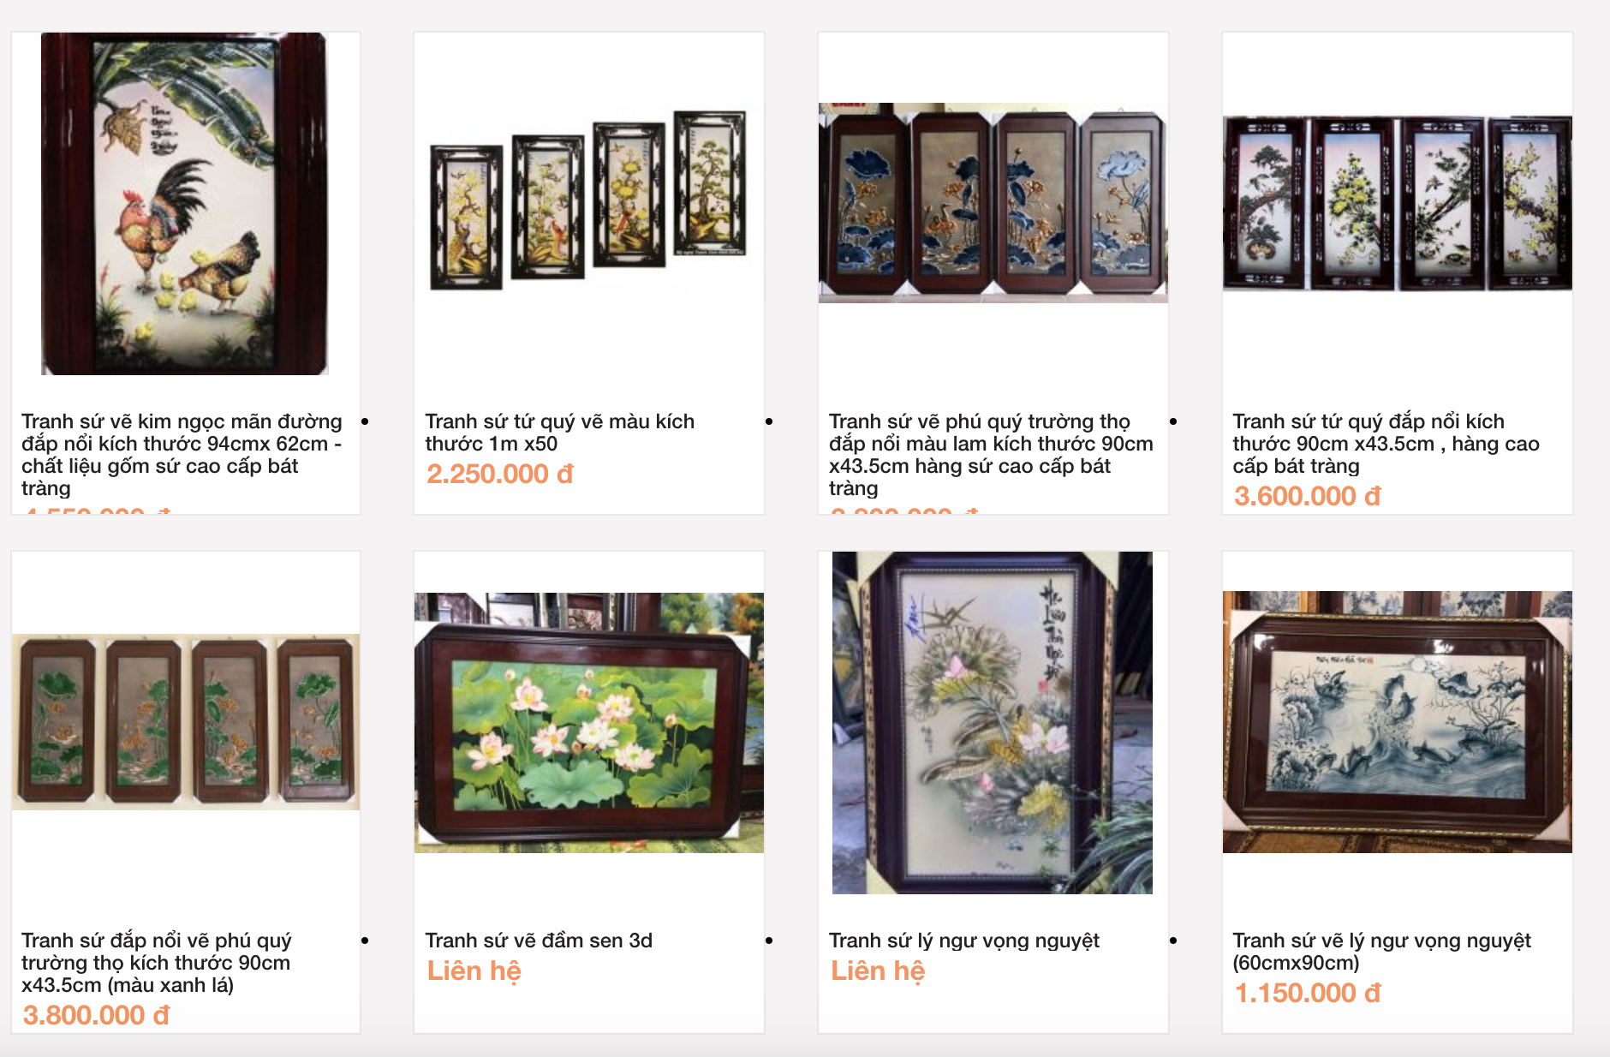
Task: Open the vertical carp and lotus painting image
Action: tap(993, 723)
